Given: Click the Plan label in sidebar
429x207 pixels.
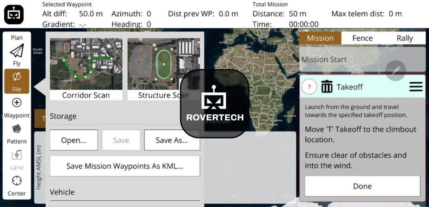Looking at the screenshot, I should (17, 38).
